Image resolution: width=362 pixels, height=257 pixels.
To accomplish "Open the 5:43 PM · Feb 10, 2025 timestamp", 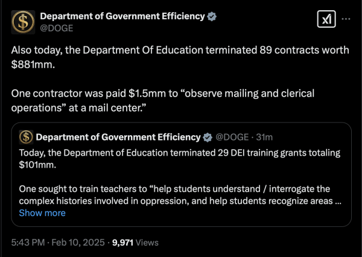I will point(58,243).
